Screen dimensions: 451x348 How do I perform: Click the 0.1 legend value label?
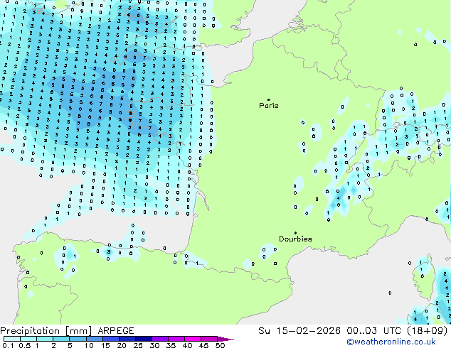pyautogui.click(x=8, y=345)
